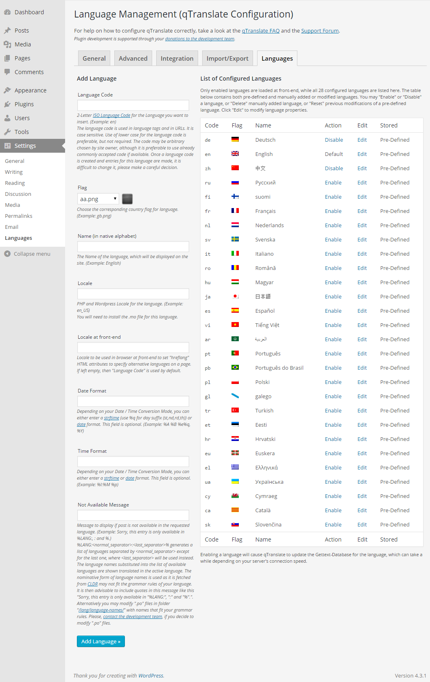The width and height of the screenshot is (430, 682).
Task: Enable the Français language
Action: (333, 211)
